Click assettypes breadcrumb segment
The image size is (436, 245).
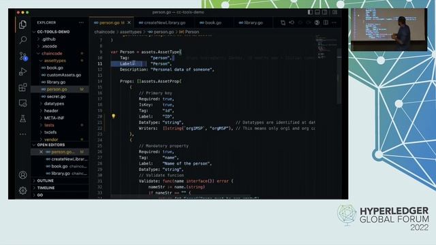pos(131,32)
